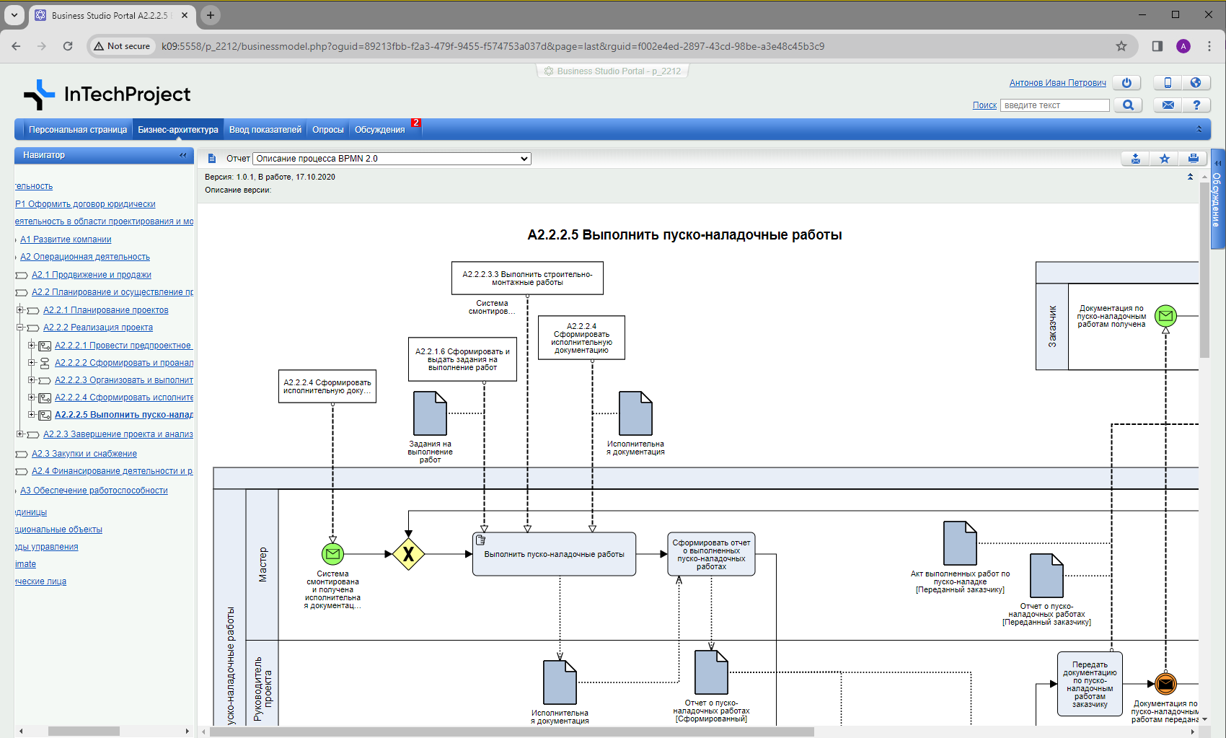Click the search text input field
The image size is (1226, 738).
click(1054, 105)
